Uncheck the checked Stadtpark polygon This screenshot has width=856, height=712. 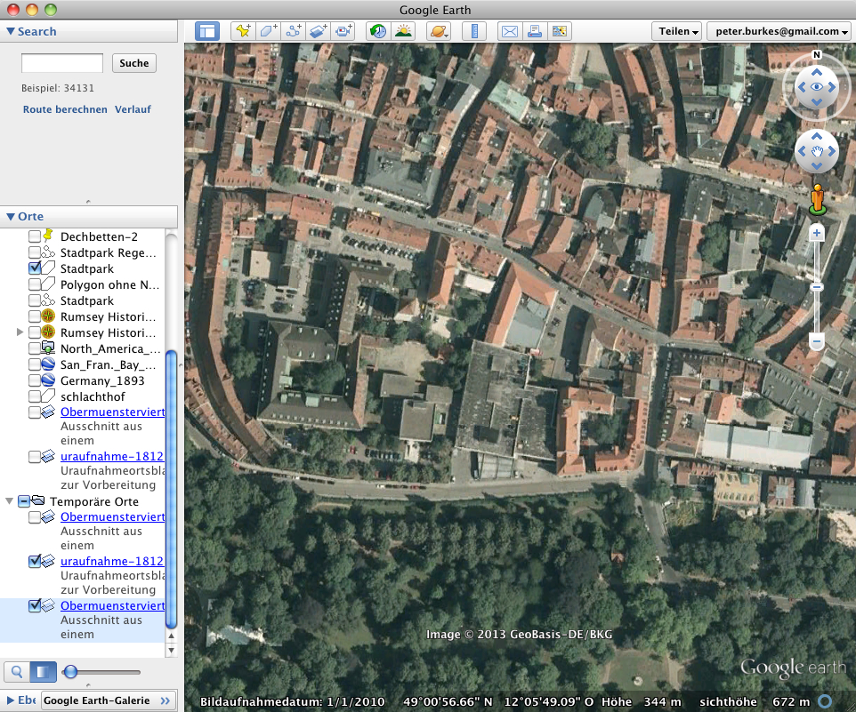35,268
